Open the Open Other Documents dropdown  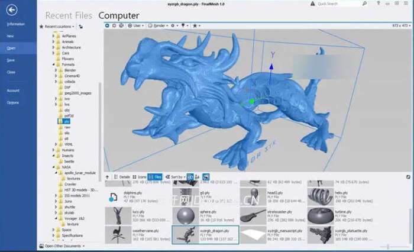pos(62,246)
